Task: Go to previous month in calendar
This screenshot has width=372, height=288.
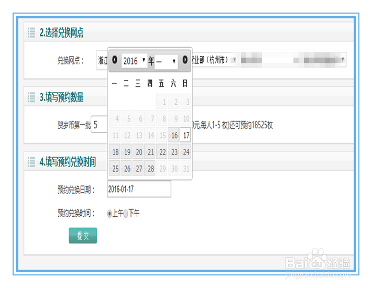Action: (x=115, y=60)
